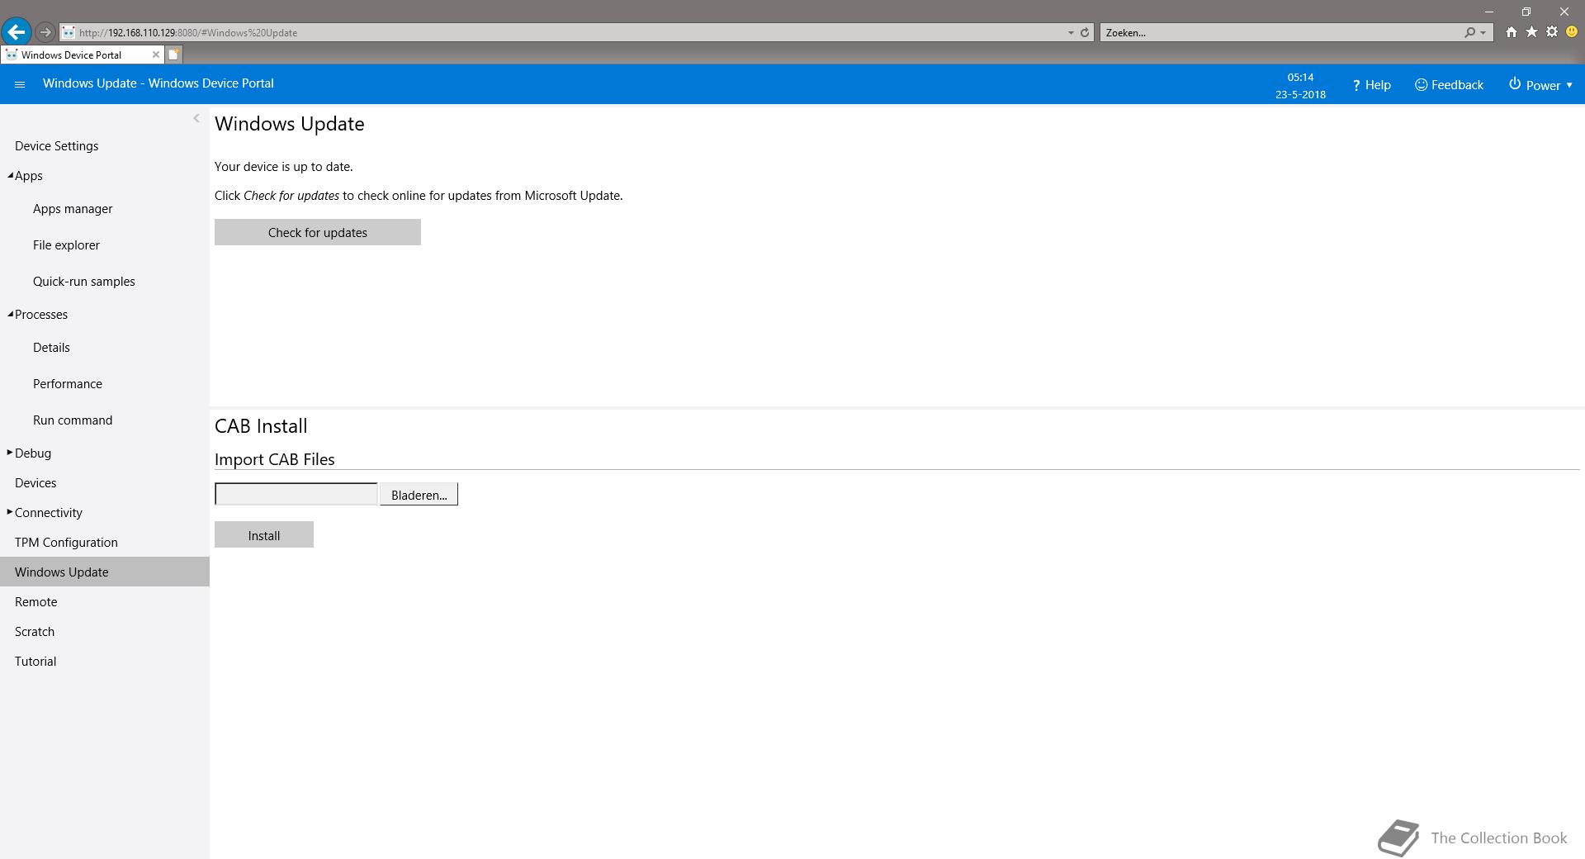
Task: Open the browser Home icon
Action: pyautogui.click(x=1511, y=32)
